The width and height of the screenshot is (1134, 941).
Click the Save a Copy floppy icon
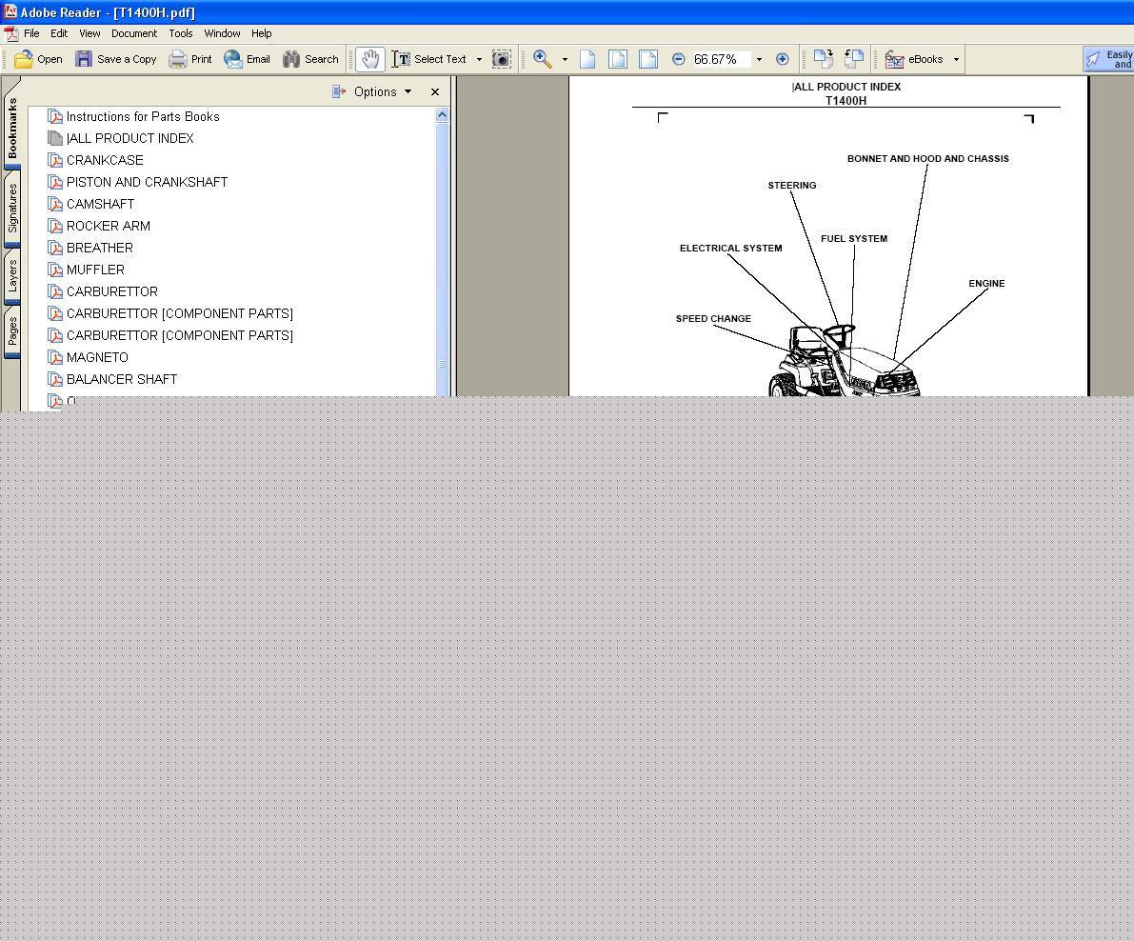coord(84,59)
